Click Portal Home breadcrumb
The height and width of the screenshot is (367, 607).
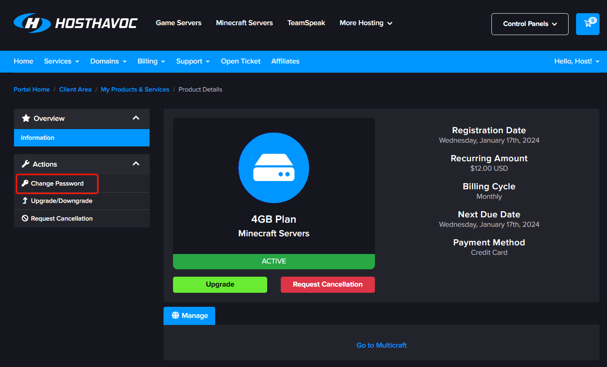32,89
